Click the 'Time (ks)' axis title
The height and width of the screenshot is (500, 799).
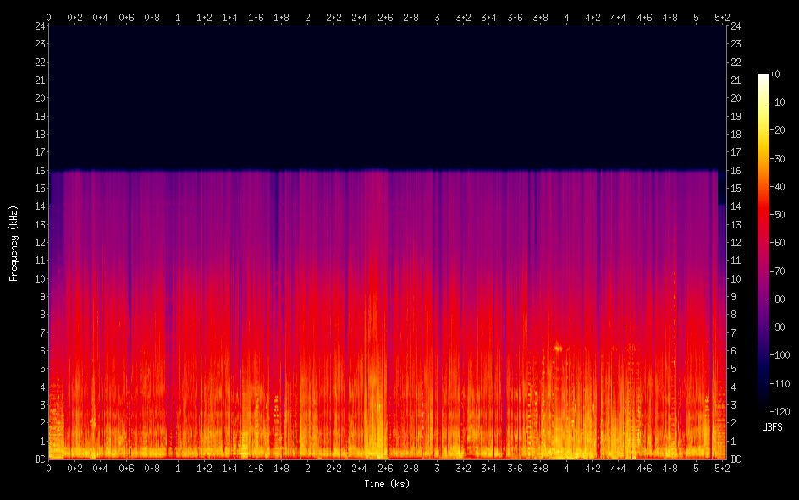point(387,484)
